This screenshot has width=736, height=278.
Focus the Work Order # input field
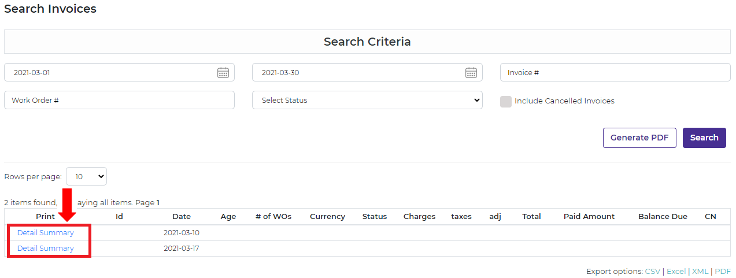pyautogui.click(x=119, y=100)
